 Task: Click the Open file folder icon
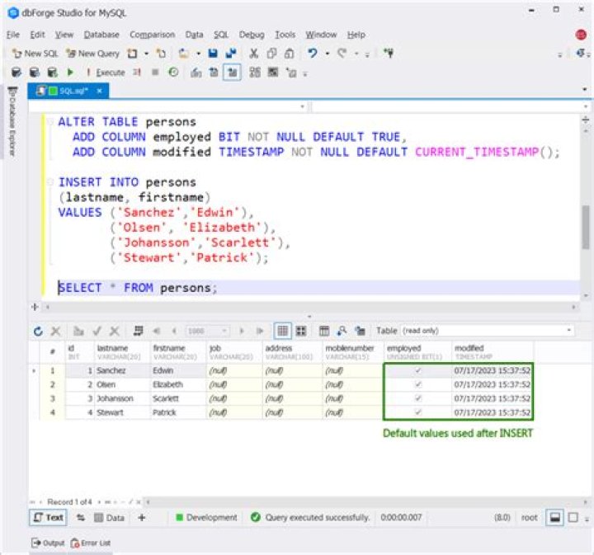[x=184, y=54]
